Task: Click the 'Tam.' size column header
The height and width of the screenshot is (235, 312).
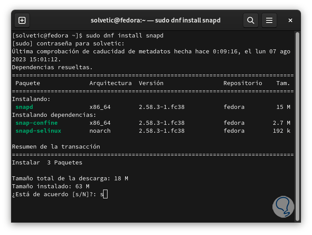Action: [283, 83]
